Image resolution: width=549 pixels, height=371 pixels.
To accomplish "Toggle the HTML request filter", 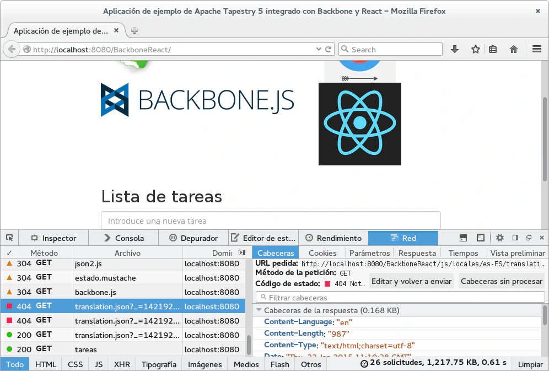I will (46, 364).
